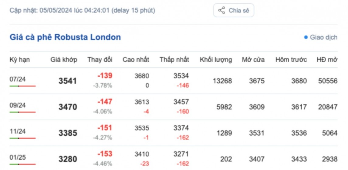This screenshot has width=348, height=170.
Task: Click the Cao nhất column header
Action: tap(136, 60)
